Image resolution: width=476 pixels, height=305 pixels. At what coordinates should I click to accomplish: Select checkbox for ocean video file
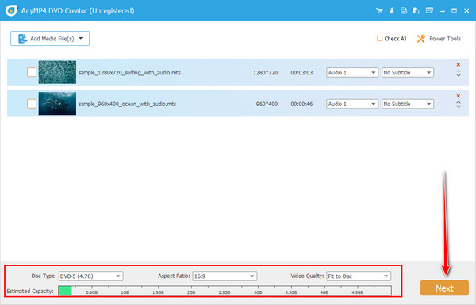[32, 104]
